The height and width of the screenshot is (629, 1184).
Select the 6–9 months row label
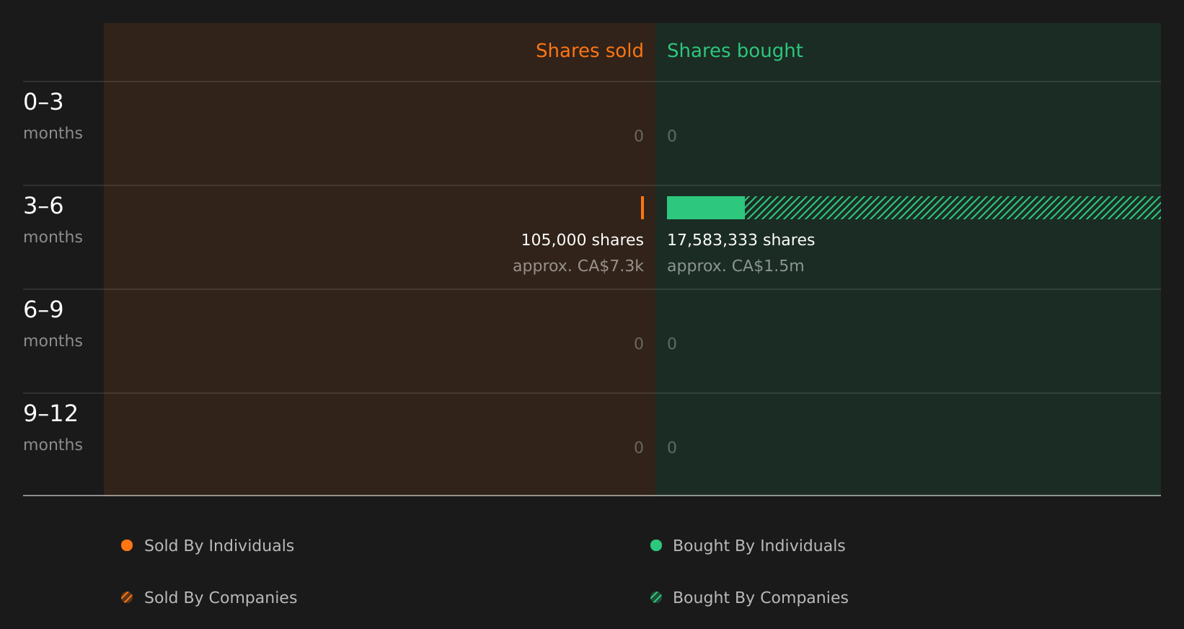(x=53, y=324)
